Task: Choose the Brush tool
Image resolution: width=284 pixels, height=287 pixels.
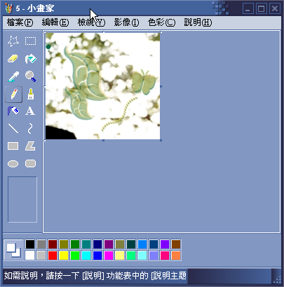Action: [30, 94]
